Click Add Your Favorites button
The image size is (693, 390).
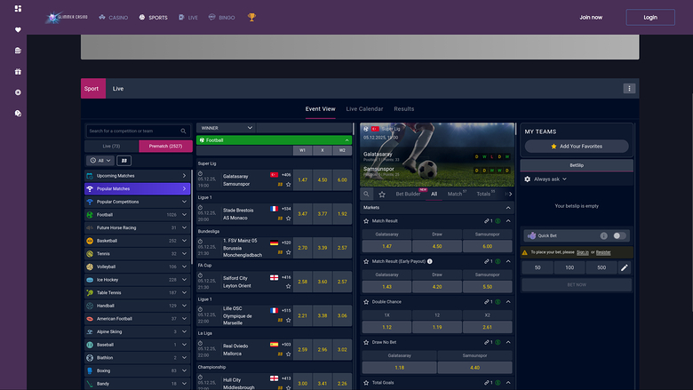pos(577,147)
